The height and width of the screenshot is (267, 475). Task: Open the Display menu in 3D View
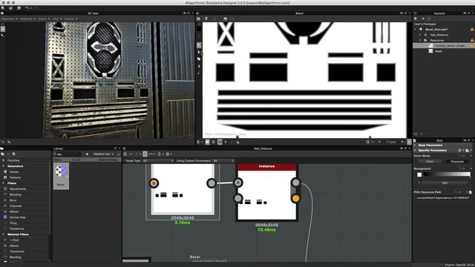coord(71,19)
